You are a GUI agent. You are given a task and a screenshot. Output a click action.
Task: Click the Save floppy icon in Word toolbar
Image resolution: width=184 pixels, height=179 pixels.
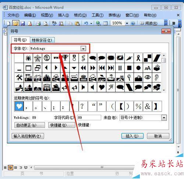[x=23, y=23]
